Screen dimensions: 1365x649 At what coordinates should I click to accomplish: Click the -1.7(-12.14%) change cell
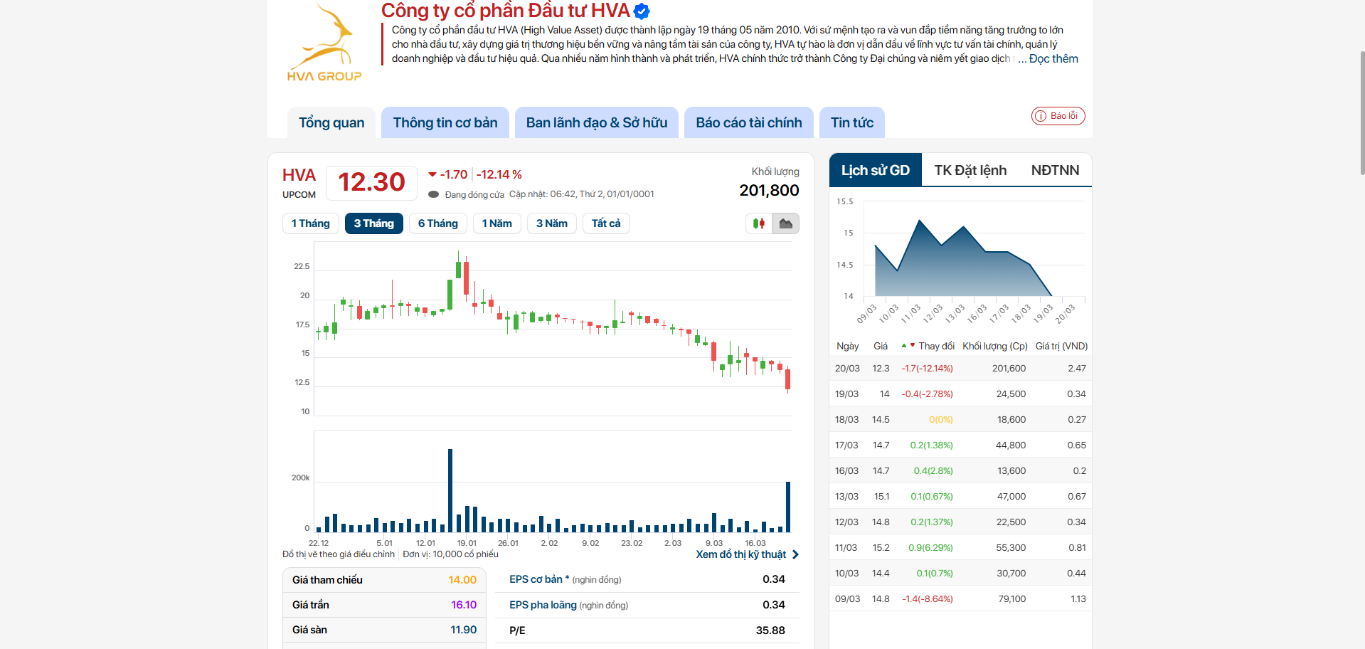point(927,369)
